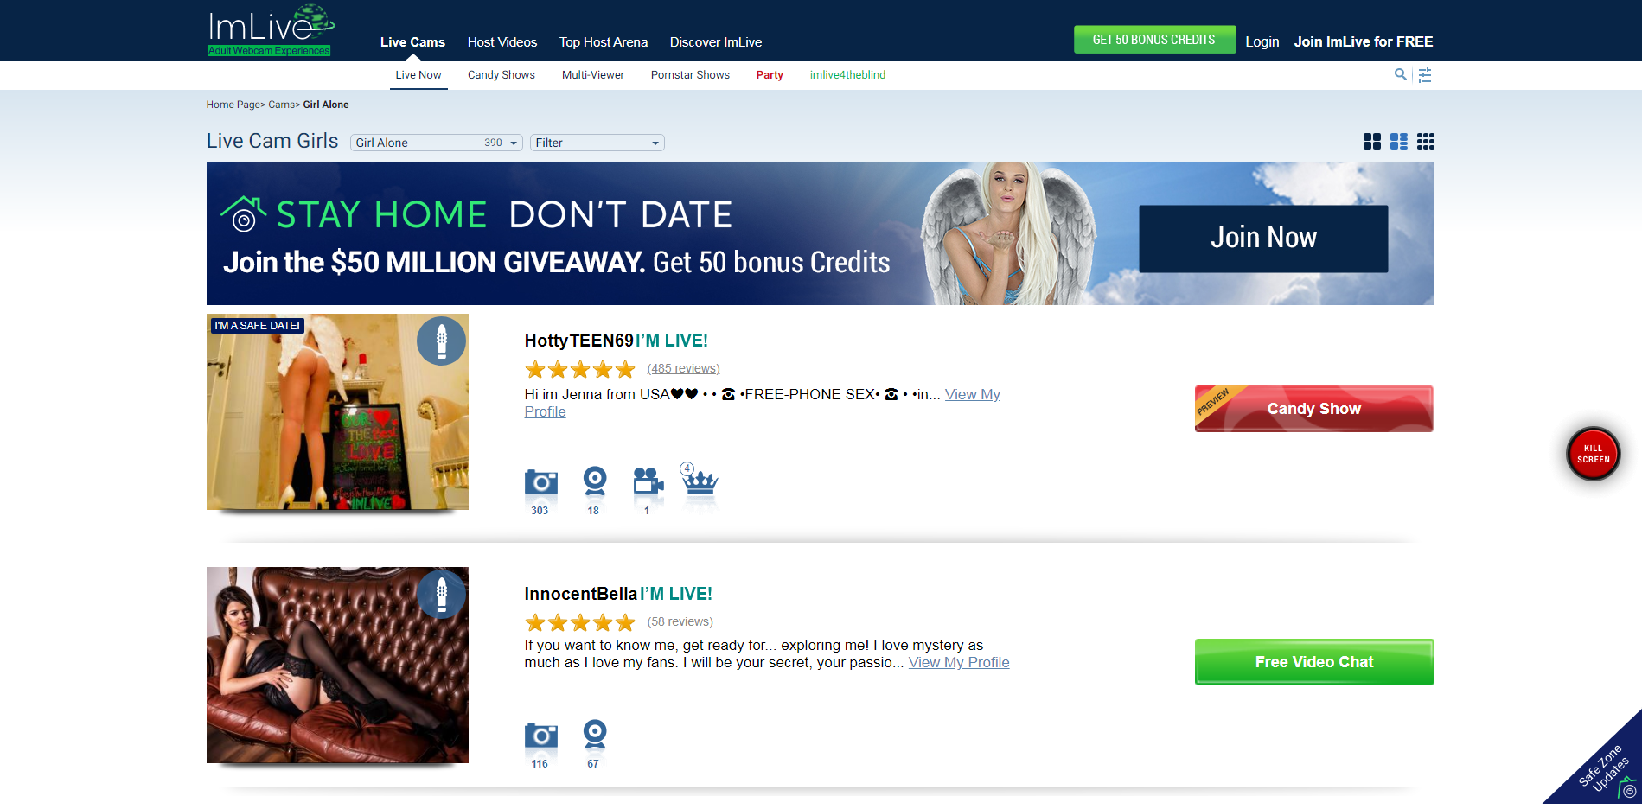The height and width of the screenshot is (809, 1642).
Task: Open the 485 reviews link
Action: click(683, 368)
